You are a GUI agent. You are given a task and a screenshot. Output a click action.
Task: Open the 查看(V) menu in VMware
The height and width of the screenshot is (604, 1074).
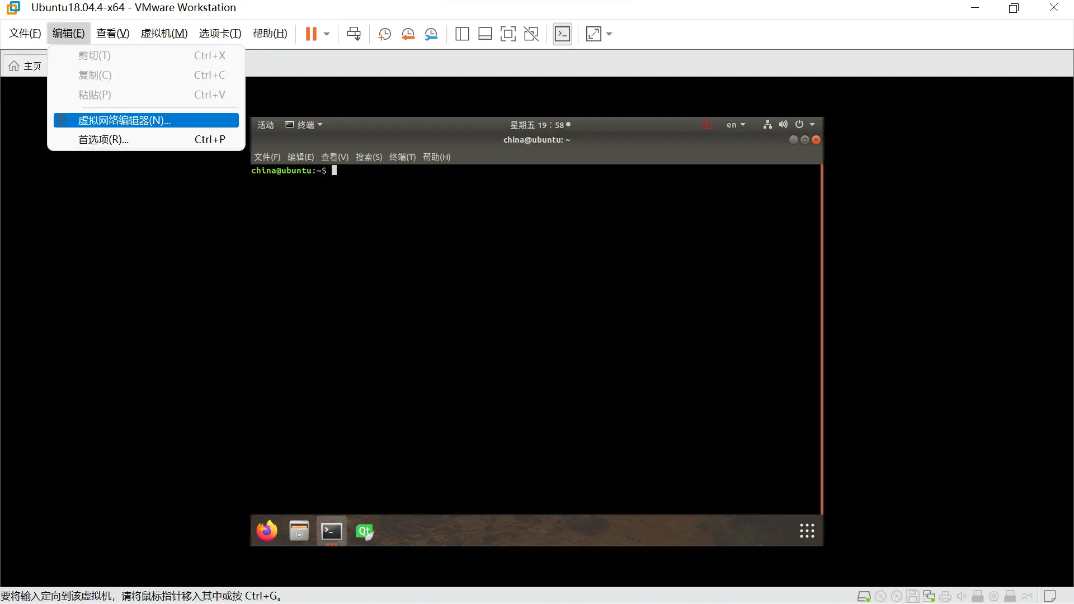click(x=112, y=34)
